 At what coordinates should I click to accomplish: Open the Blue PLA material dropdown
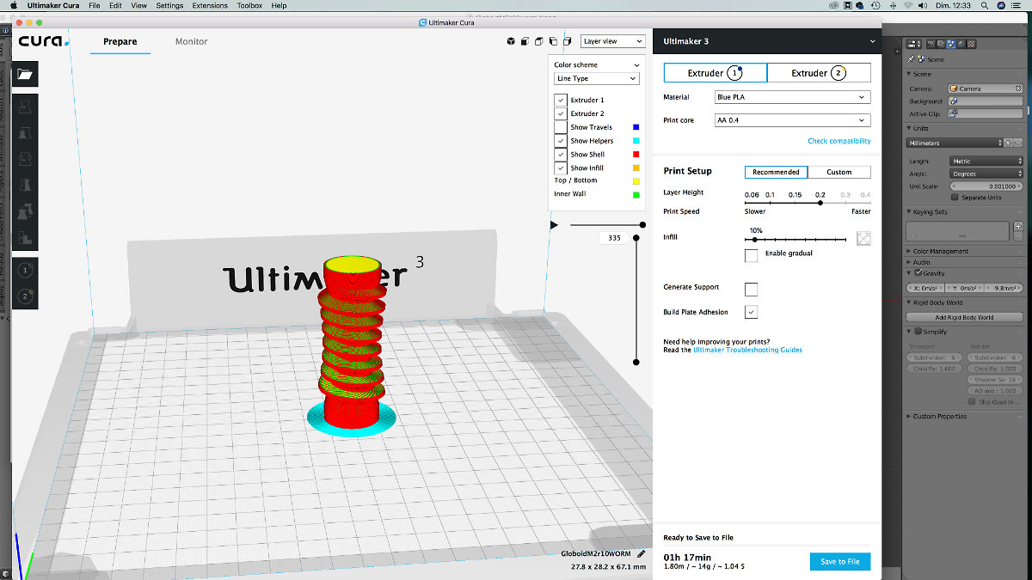point(792,97)
